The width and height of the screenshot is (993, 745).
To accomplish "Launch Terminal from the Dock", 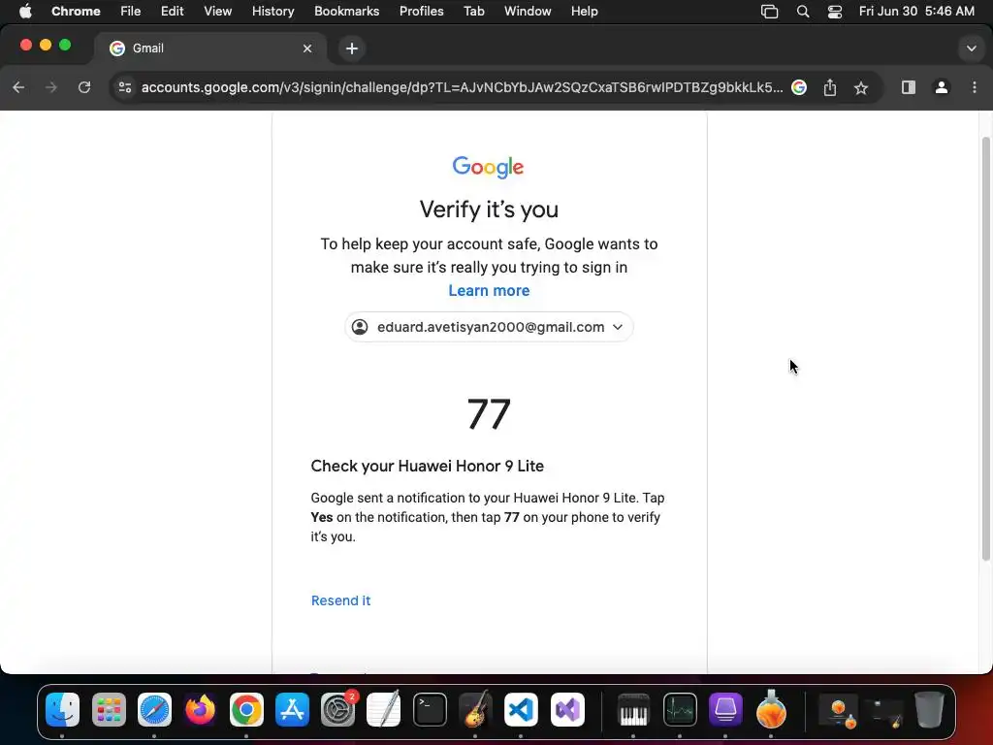I will click(430, 709).
